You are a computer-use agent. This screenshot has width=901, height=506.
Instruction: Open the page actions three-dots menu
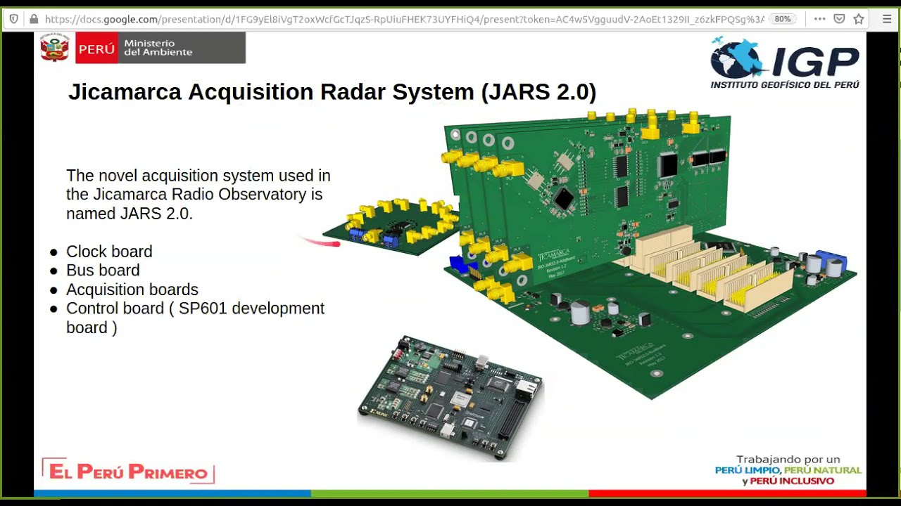819,19
